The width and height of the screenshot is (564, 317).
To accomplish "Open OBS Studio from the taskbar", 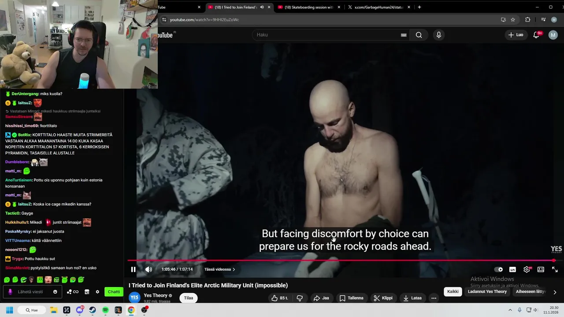I will tap(144, 310).
